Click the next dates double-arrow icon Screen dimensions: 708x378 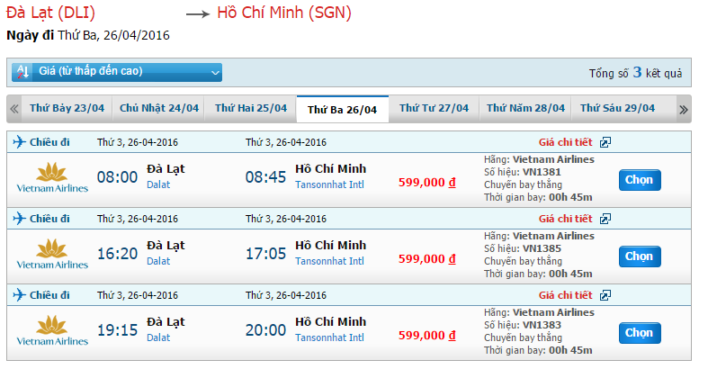click(683, 109)
